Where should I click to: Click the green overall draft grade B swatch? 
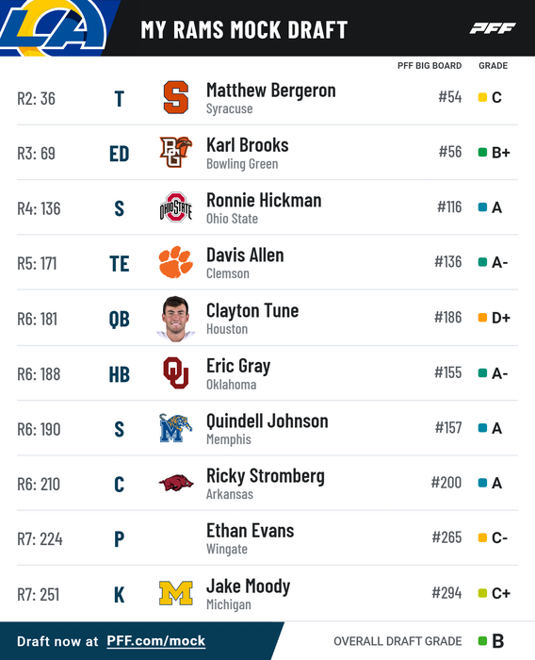point(482,641)
